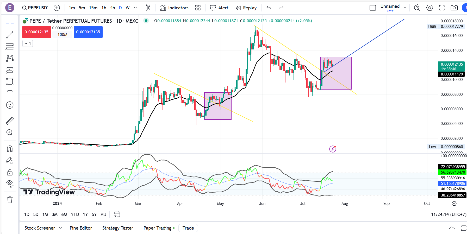Switch to 15m timeframe
The image size is (467, 234).
click(x=93, y=8)
